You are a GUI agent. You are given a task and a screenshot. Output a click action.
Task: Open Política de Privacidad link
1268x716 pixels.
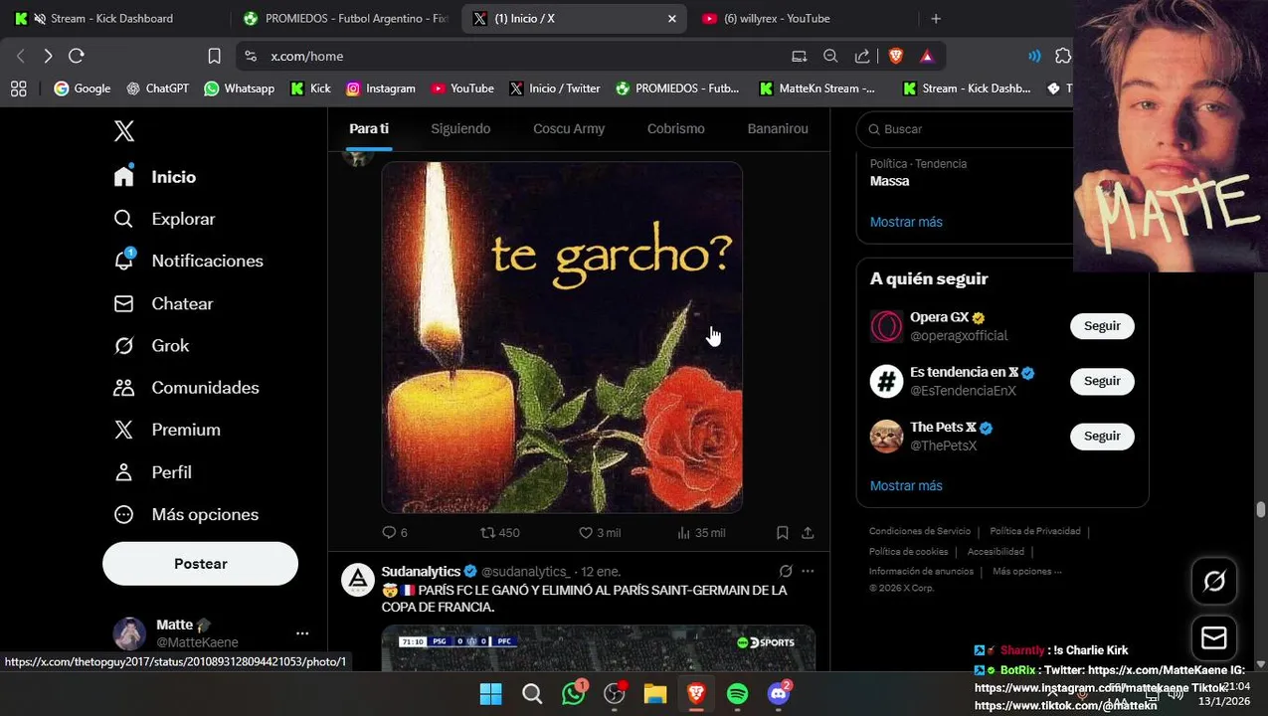(1035, 531)
